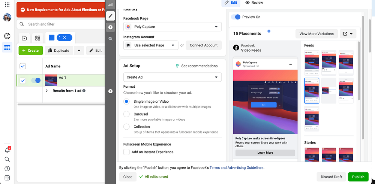Click the See recommendations lightbulb icon
This screenshot has width=375, height=184.
pyautogui.click(x=177, y=66)
